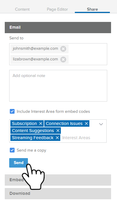Switch to the Content tab
117x204 pixels.
22,9
